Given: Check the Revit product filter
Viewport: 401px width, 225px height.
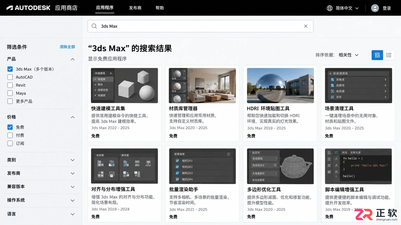Looking at the screenshot, I should [10, 85].
